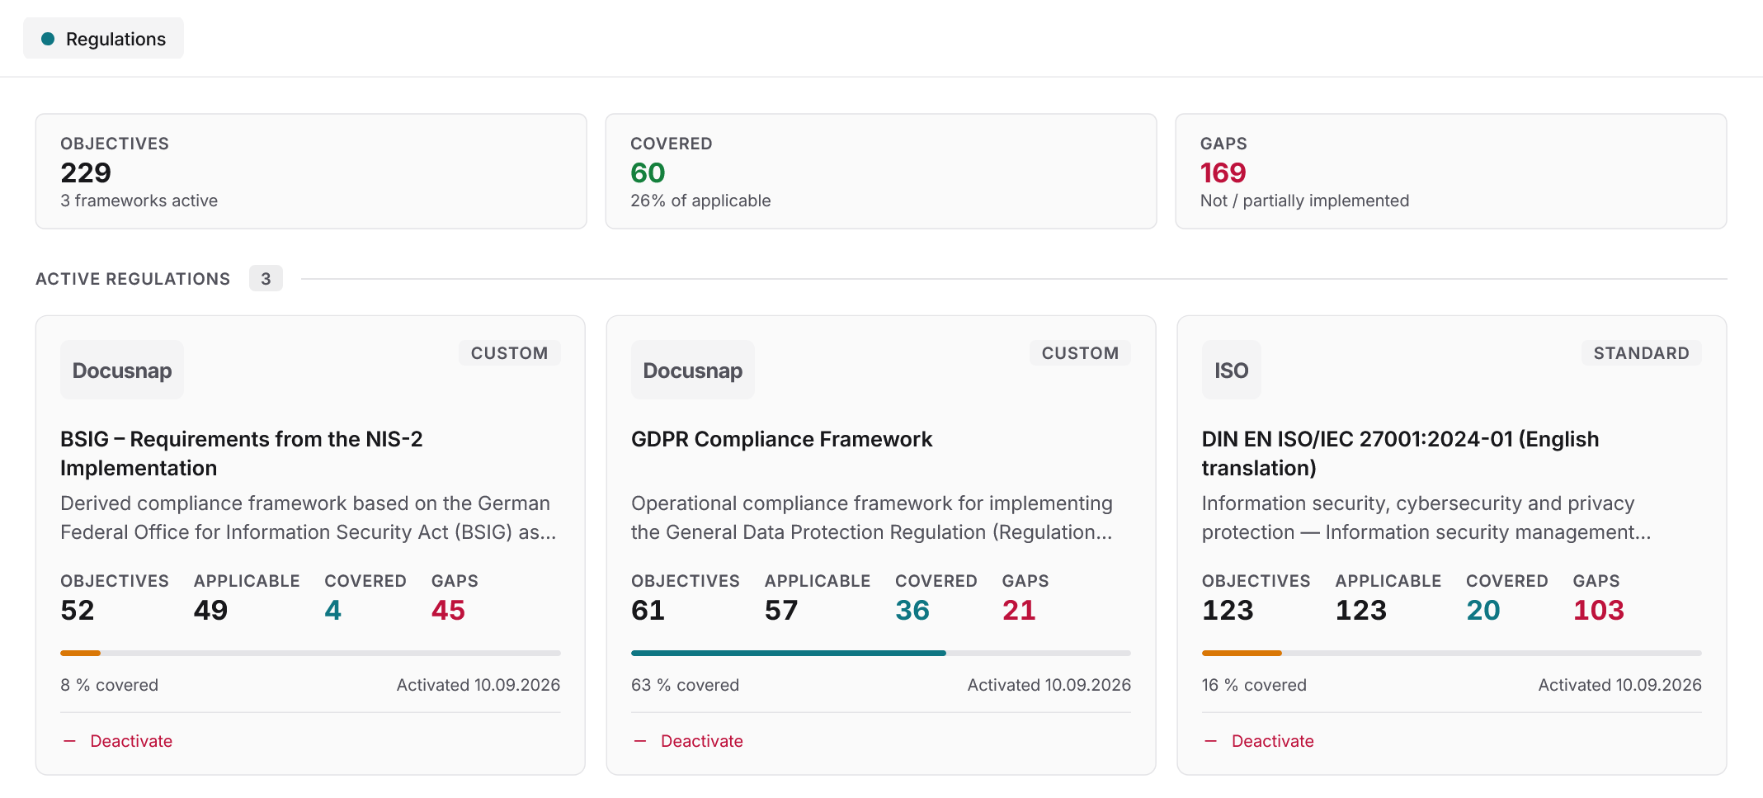This screenshot has width=1763, height=798.
Task: Click the BSIG 8 % coverage progress bar
Action: [310, 653]
